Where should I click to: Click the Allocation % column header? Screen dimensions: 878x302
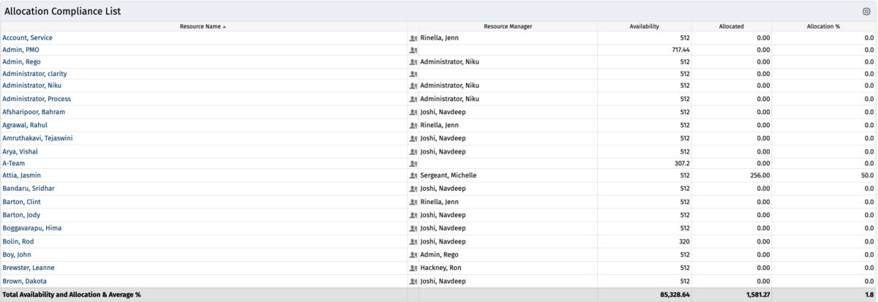pyautogui.click(x=824, y=26)
